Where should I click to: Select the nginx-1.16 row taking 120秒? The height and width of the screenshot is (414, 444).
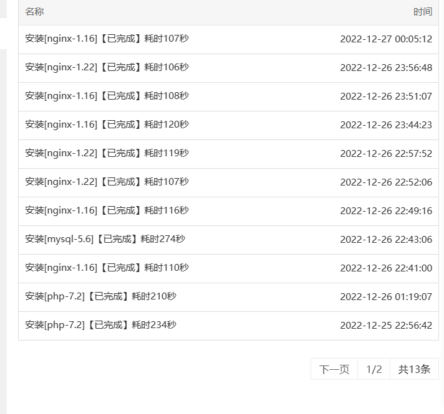coord(228,125)
